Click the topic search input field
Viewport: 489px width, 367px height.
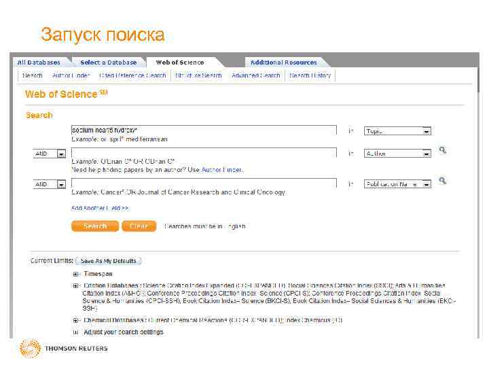coord(204,130)
